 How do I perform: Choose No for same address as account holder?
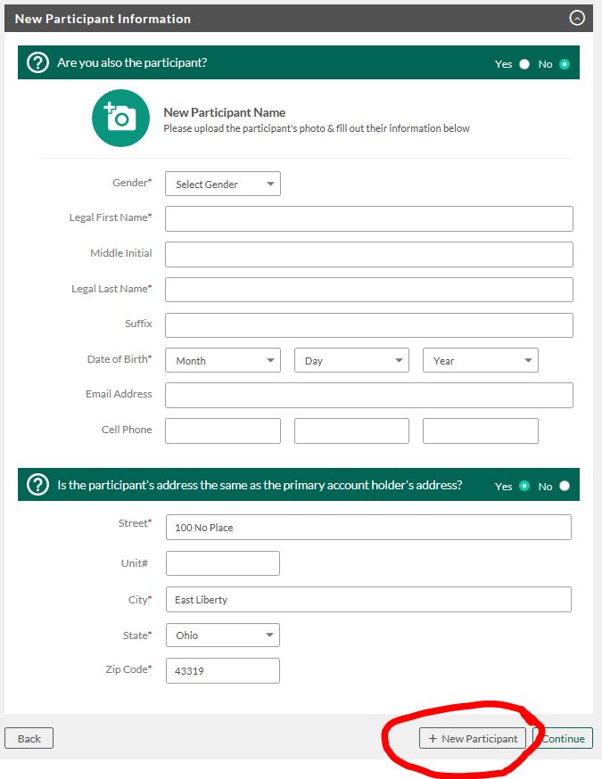pyautogui.click(x=565, y=486)
